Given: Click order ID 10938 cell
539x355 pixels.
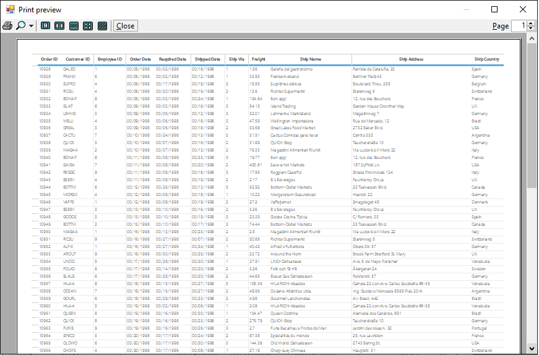Looking at the screenshot, I should tap(45, 143).
